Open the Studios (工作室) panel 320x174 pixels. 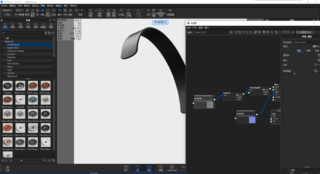click(x=121, y=12)
